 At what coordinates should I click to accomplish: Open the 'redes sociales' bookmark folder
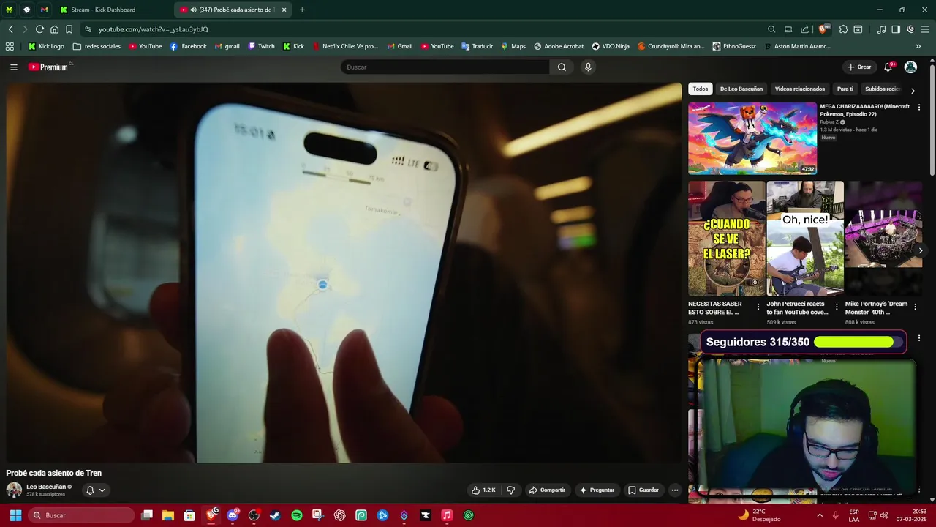pyautogui.click(x=97, y=46)
